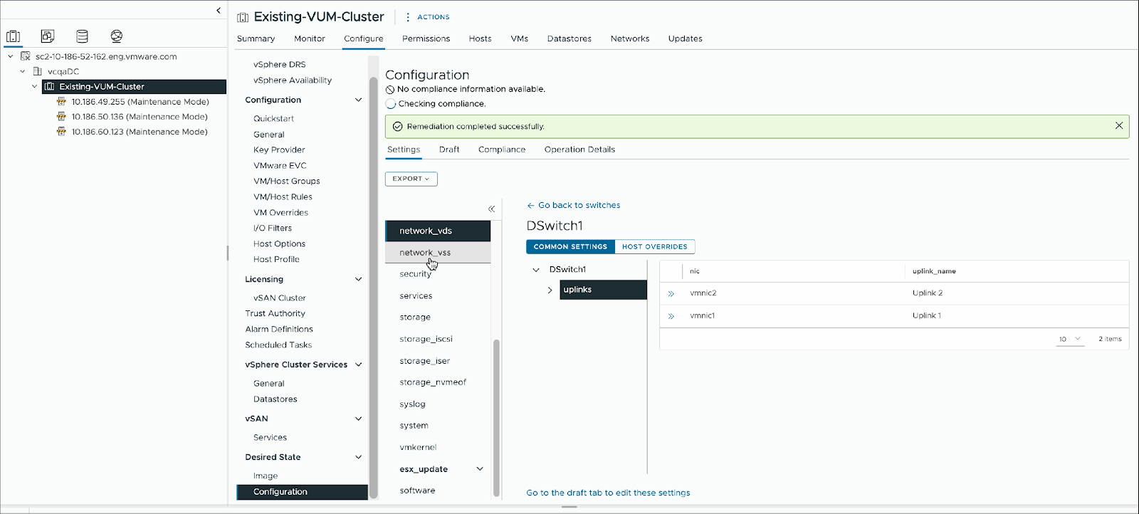Screen dimensions: 1139x514
Task: Select the syslog category
Action: click(412, 404)
